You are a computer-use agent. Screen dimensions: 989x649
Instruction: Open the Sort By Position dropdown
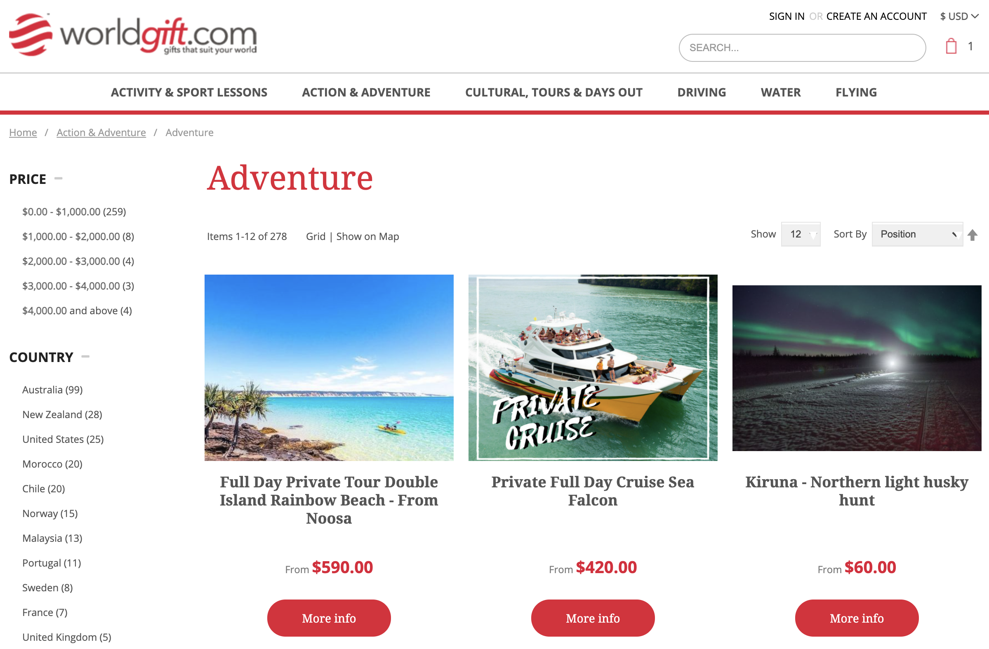(917, 234)
